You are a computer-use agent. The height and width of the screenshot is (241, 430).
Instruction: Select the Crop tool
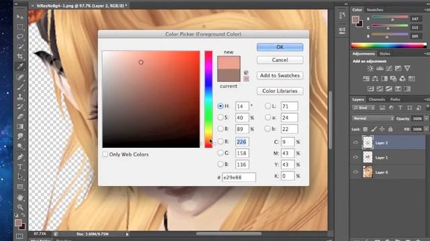pos(20,56)
